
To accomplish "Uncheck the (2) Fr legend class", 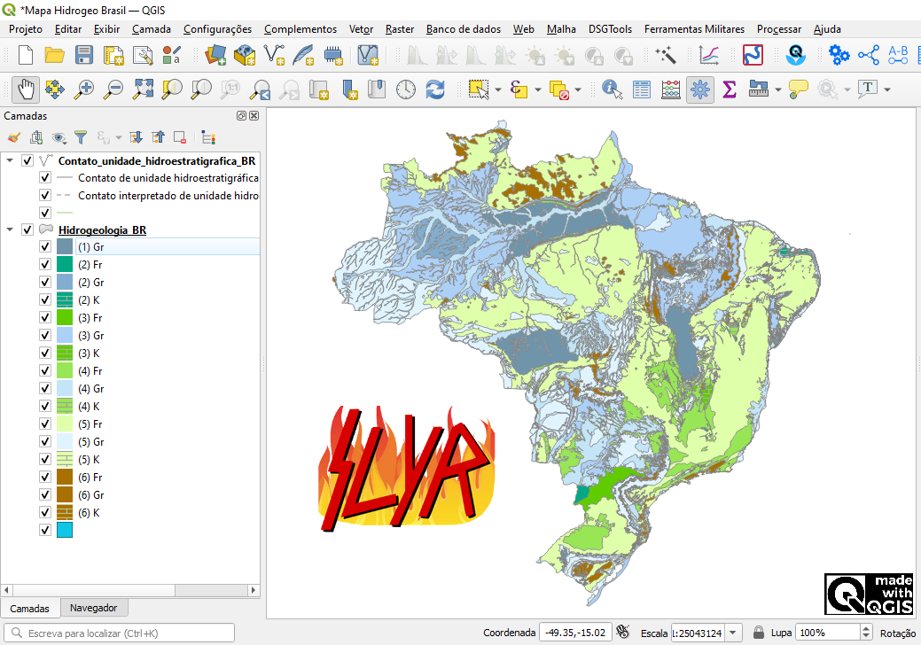I will pyautogui.click(x=45, y=264).
